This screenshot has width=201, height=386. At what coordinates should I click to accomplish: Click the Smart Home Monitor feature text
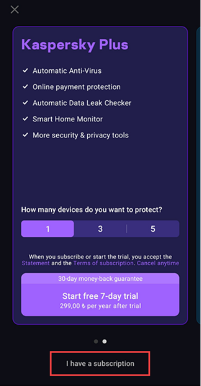tap(68, 119)
